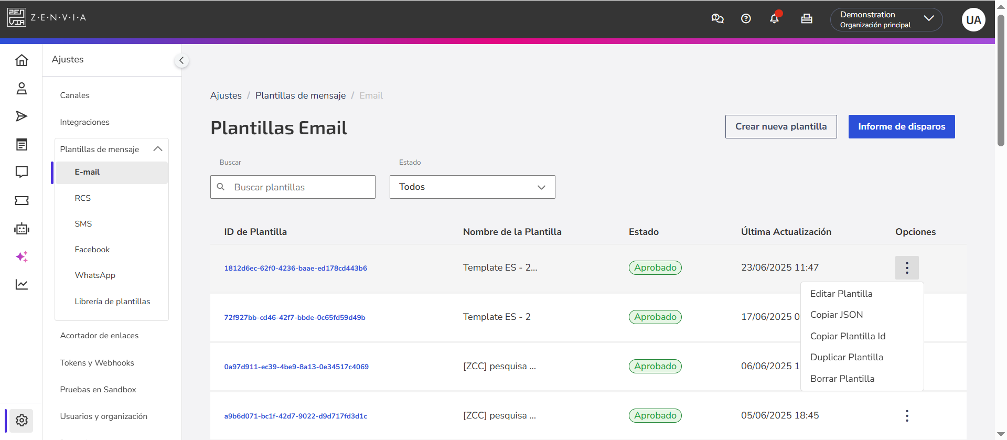
Task: Open the help question mark icon
Action: pos(746,19)
